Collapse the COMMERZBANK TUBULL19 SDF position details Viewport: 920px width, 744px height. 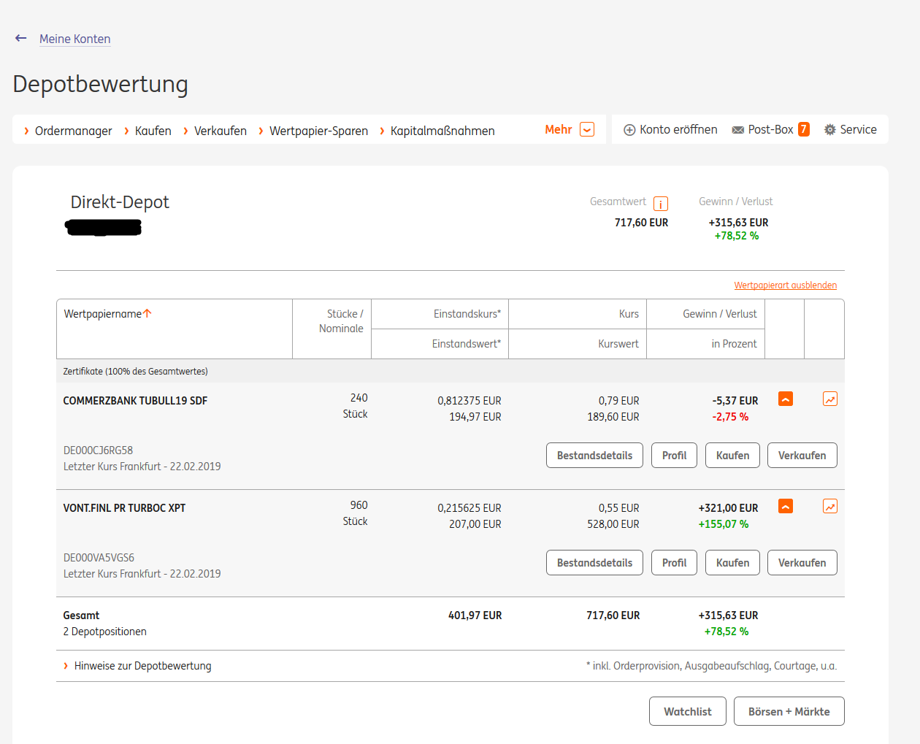[786, 399]
